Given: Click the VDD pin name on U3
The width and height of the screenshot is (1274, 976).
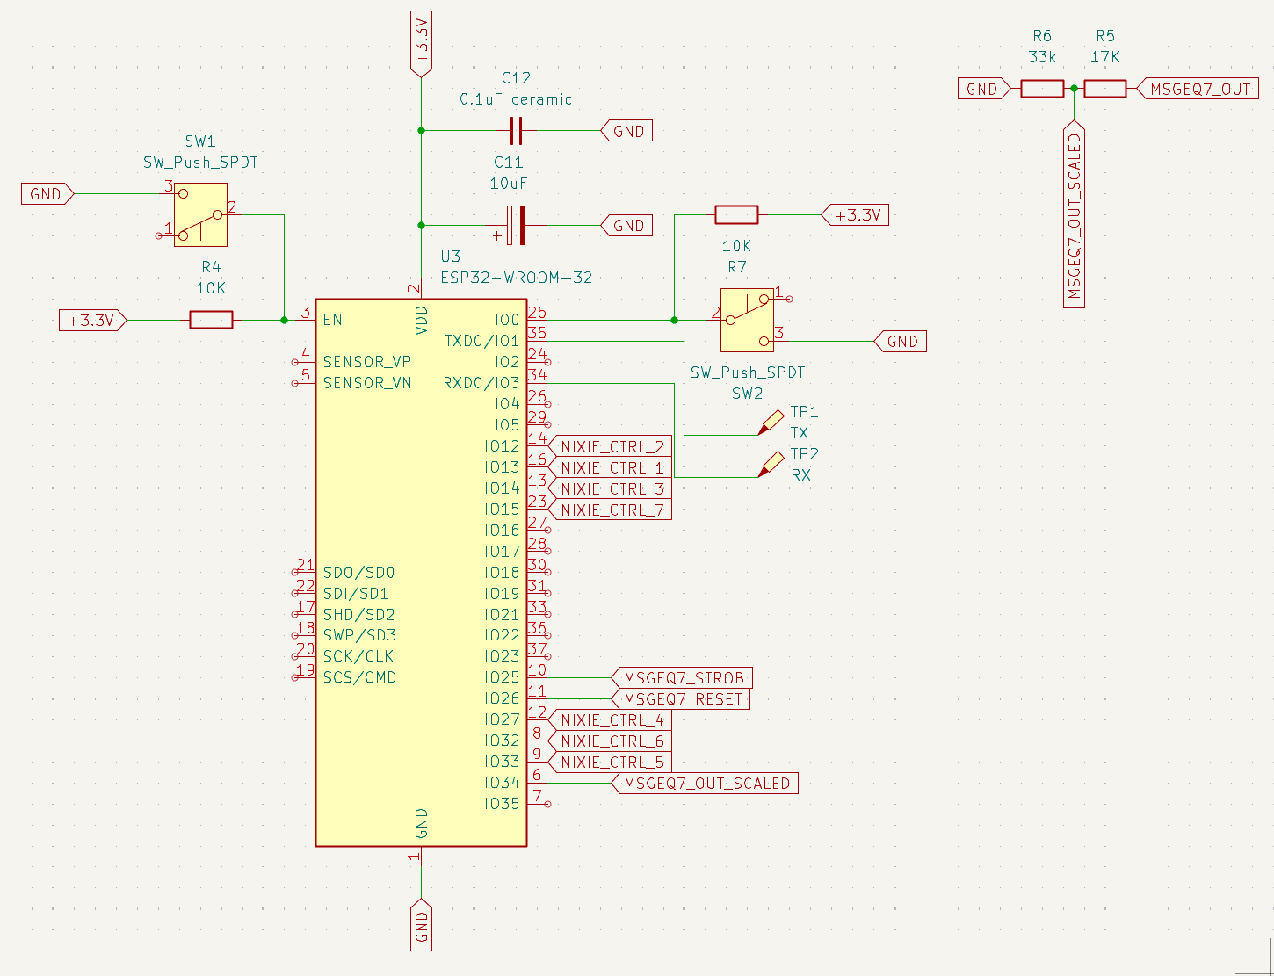Looking at the screenshot, I should click(422, 321).
